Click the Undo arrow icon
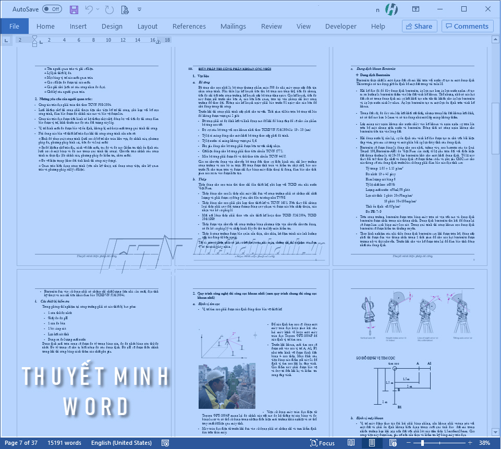Image resolution: width=501 pixels, height=449 pixels. (89, 9)
